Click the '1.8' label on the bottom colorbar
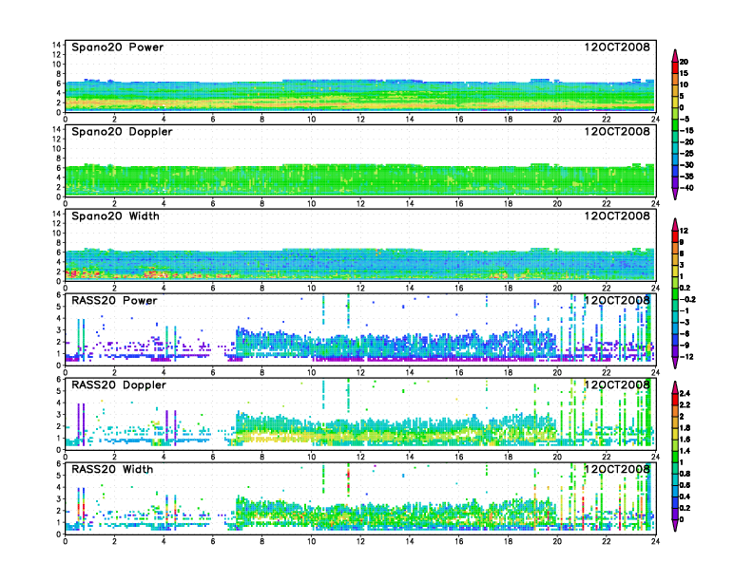Viewport: 753px width, 581px height. pos(685,428)
